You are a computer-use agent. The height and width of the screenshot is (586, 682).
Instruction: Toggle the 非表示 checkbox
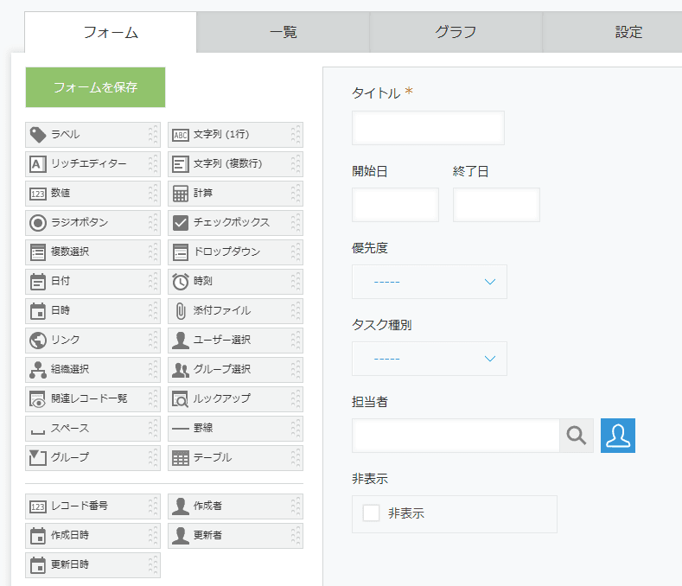click(x=371, y=513)
